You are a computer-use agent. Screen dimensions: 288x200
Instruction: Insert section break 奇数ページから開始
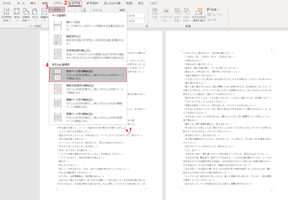pyautogui.click(x=88, y=117)
